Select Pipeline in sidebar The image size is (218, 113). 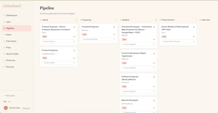(x=17, y=28)
